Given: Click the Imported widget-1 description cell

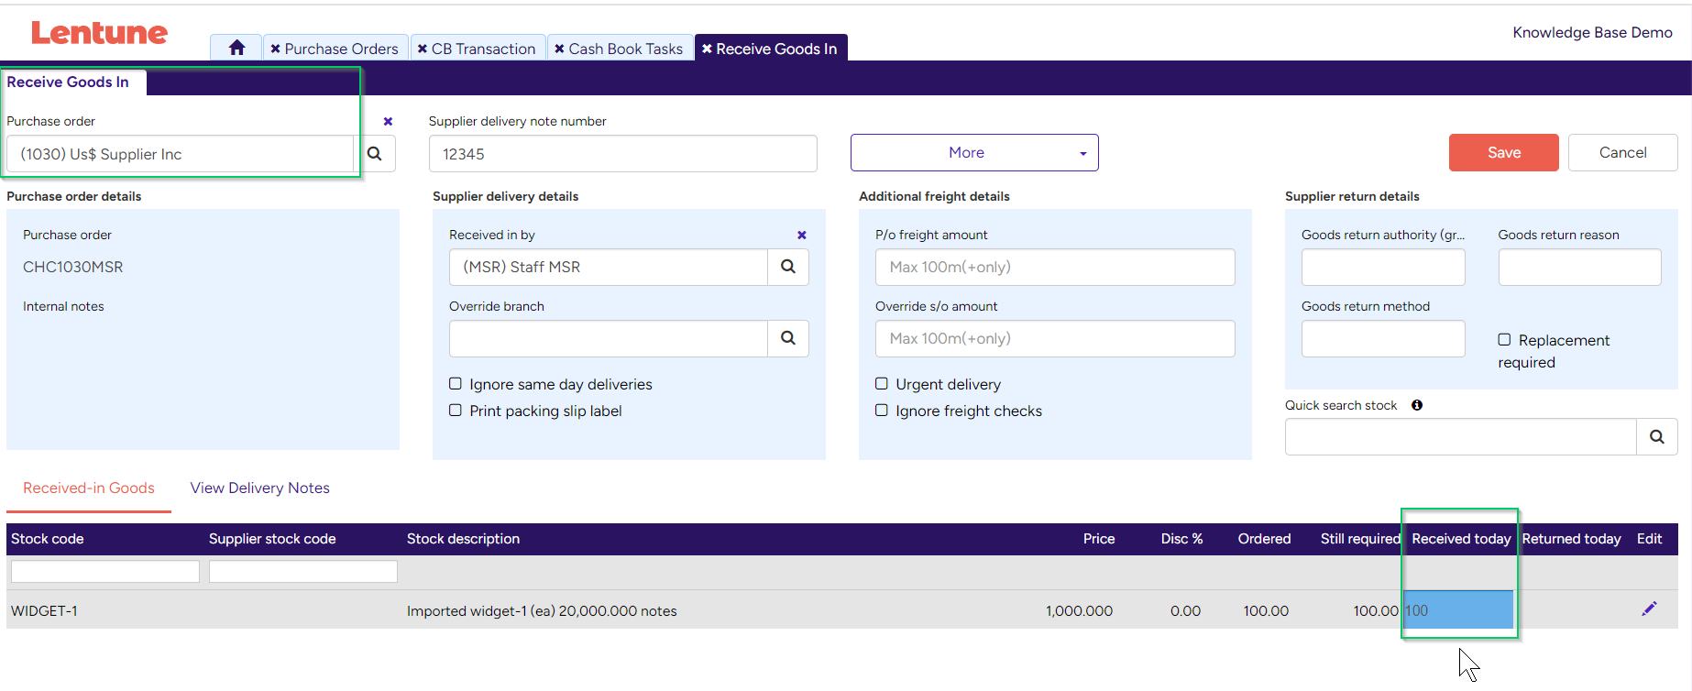Looking at the screenshot, I should pos(542,611).
